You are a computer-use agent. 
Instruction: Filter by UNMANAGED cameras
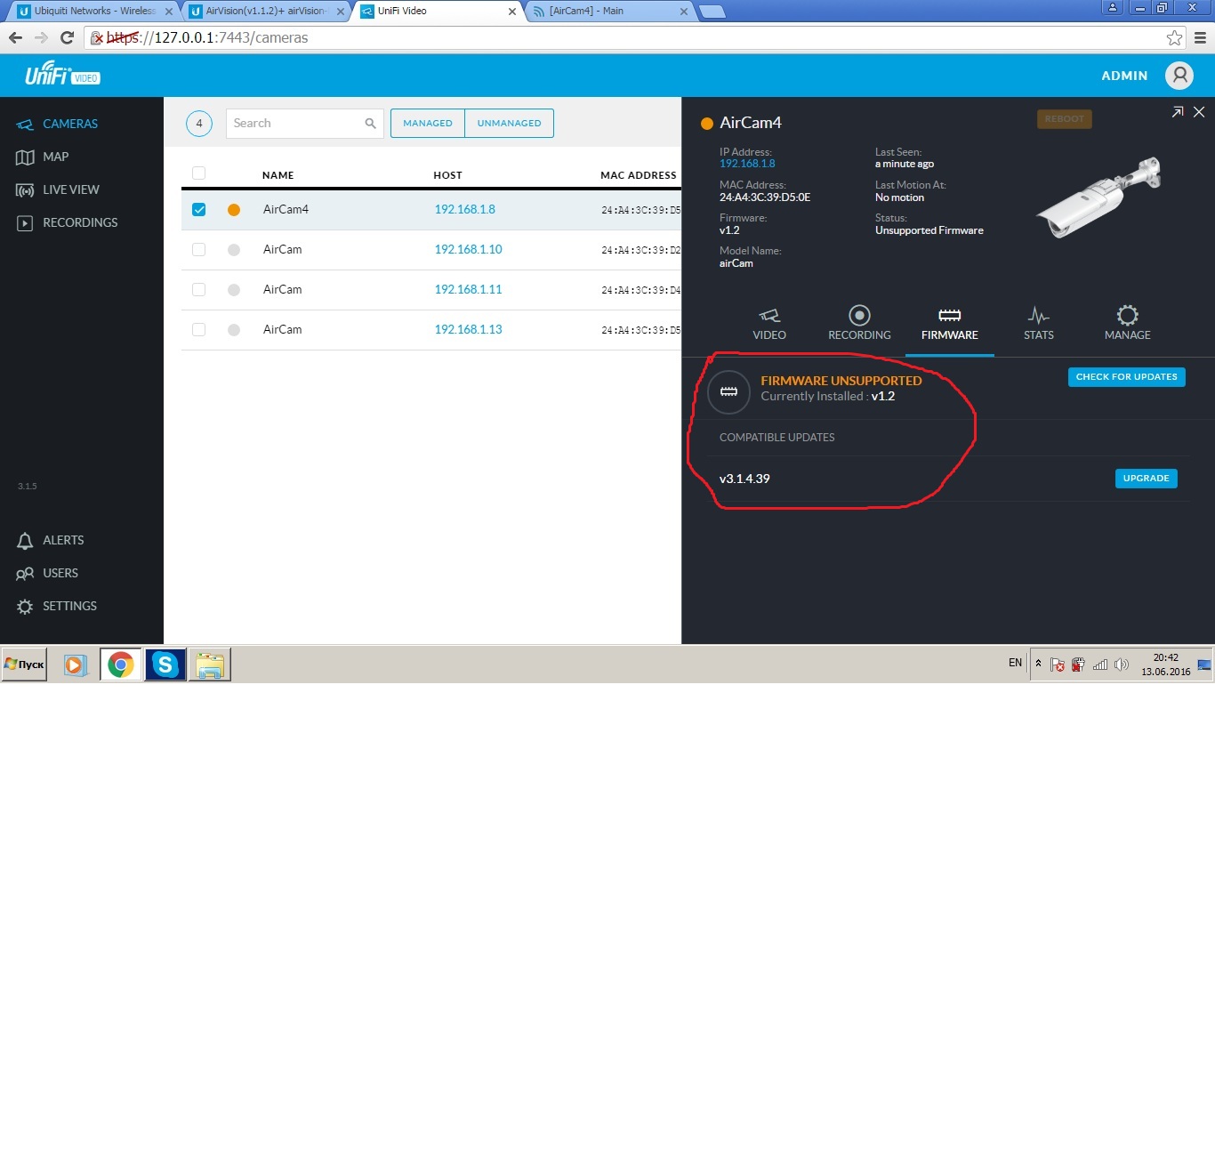pos(509,124)
